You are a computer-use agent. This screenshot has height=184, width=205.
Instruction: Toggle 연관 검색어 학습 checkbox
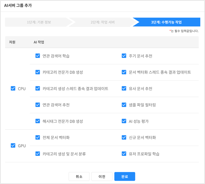click(38, 56)
